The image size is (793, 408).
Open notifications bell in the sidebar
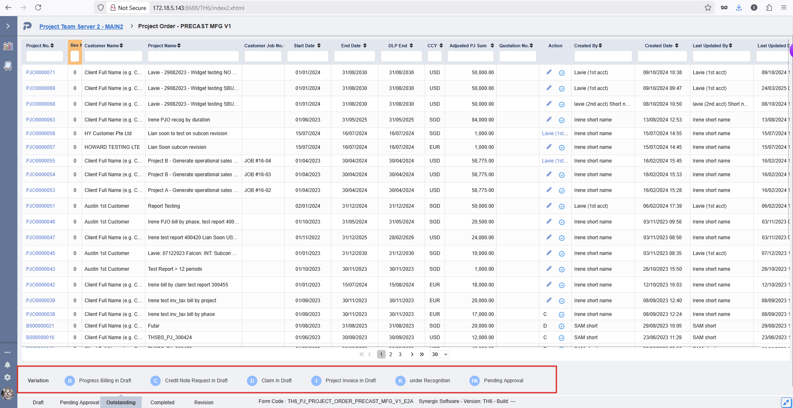[7, 365]
